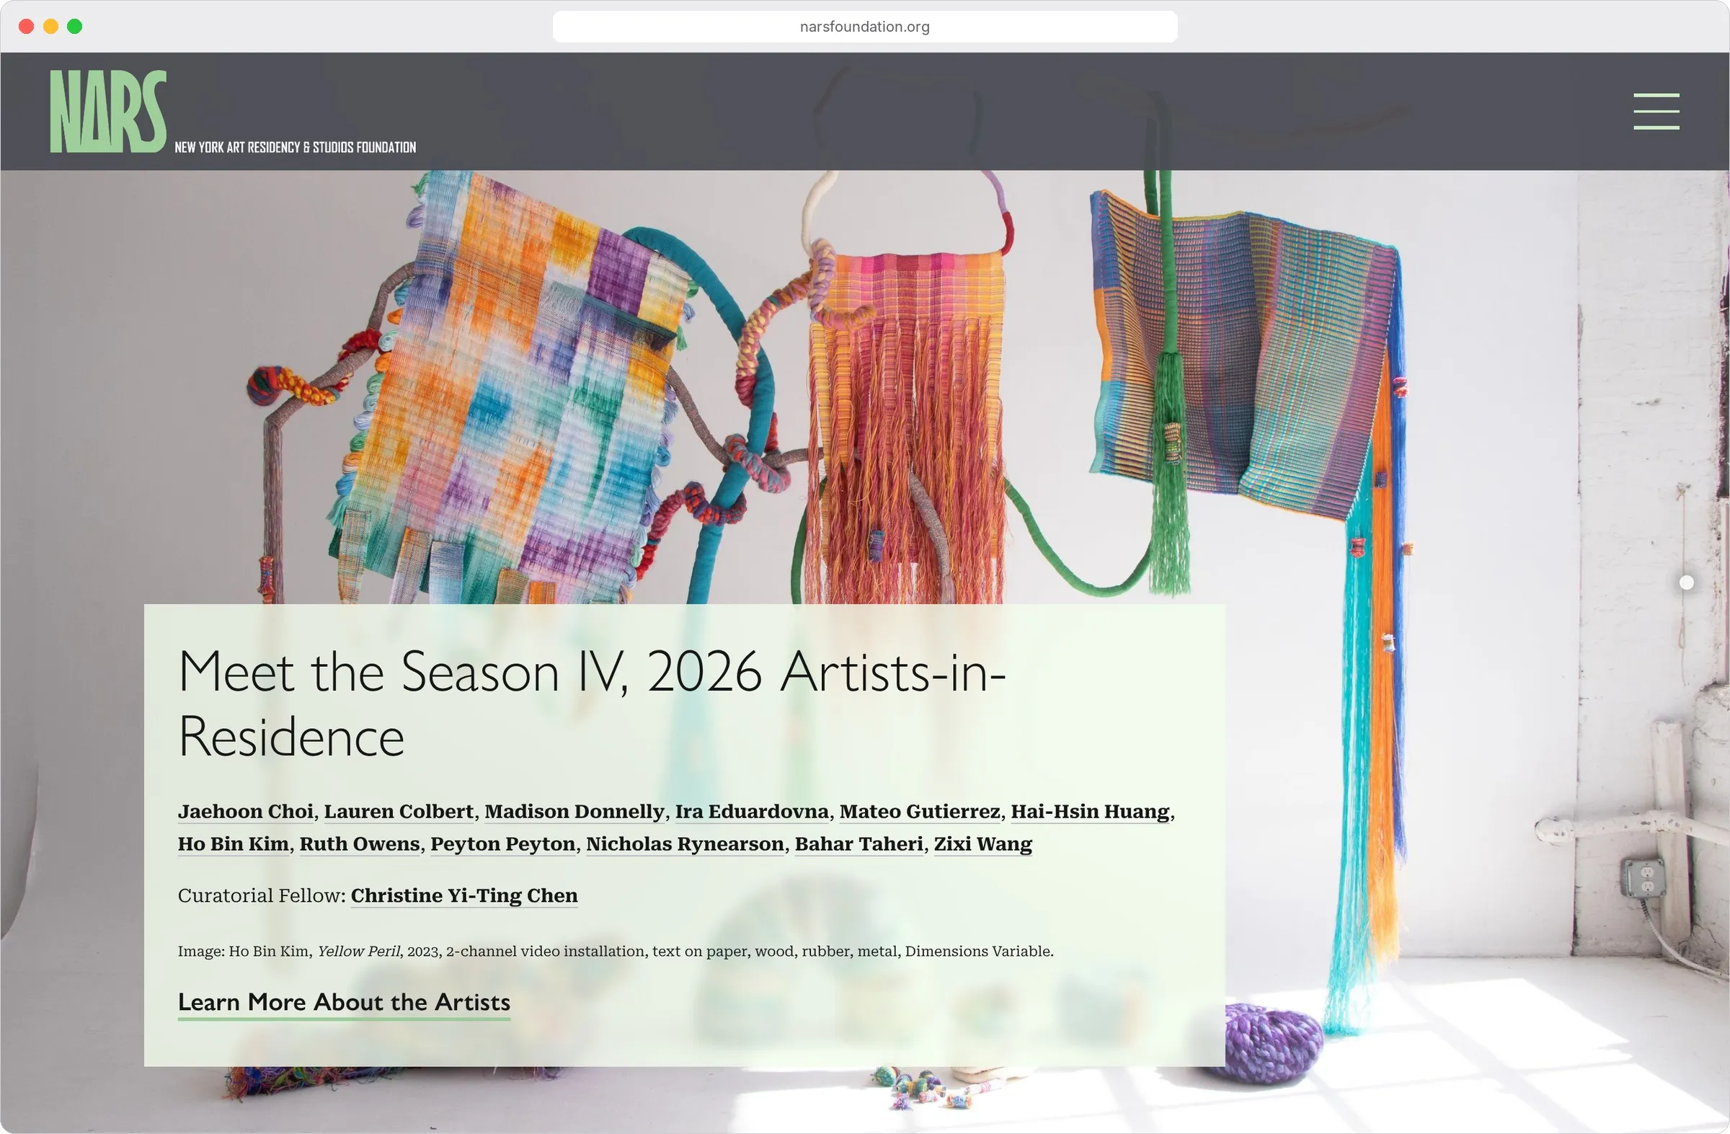Open Peyton Peyton artist link

[503, 844]
